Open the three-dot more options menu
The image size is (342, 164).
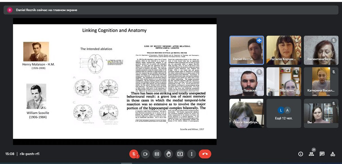(x=191, y=154)
